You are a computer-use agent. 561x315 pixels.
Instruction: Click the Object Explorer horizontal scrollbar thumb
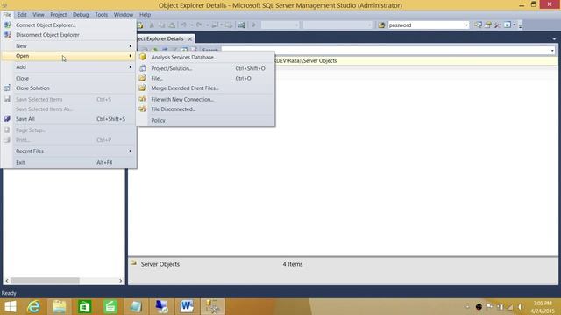[45, 281]
